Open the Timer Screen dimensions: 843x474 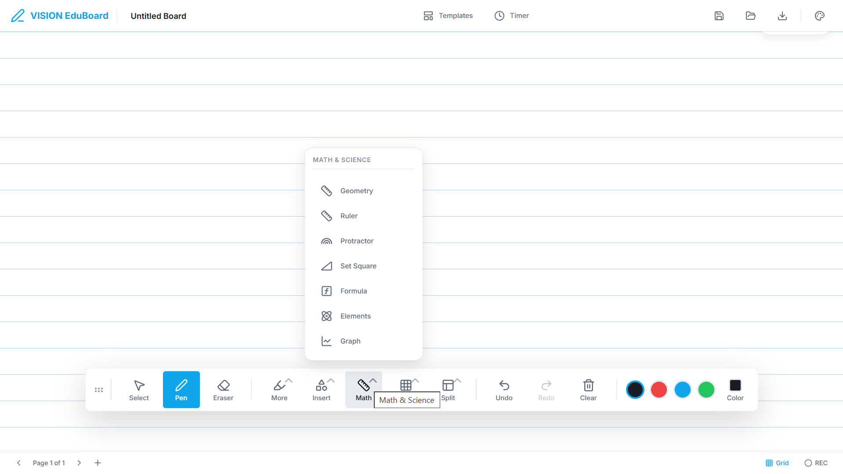click(512, 16)
